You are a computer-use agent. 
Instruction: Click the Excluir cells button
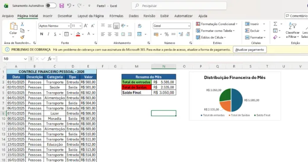pos(253,31)
